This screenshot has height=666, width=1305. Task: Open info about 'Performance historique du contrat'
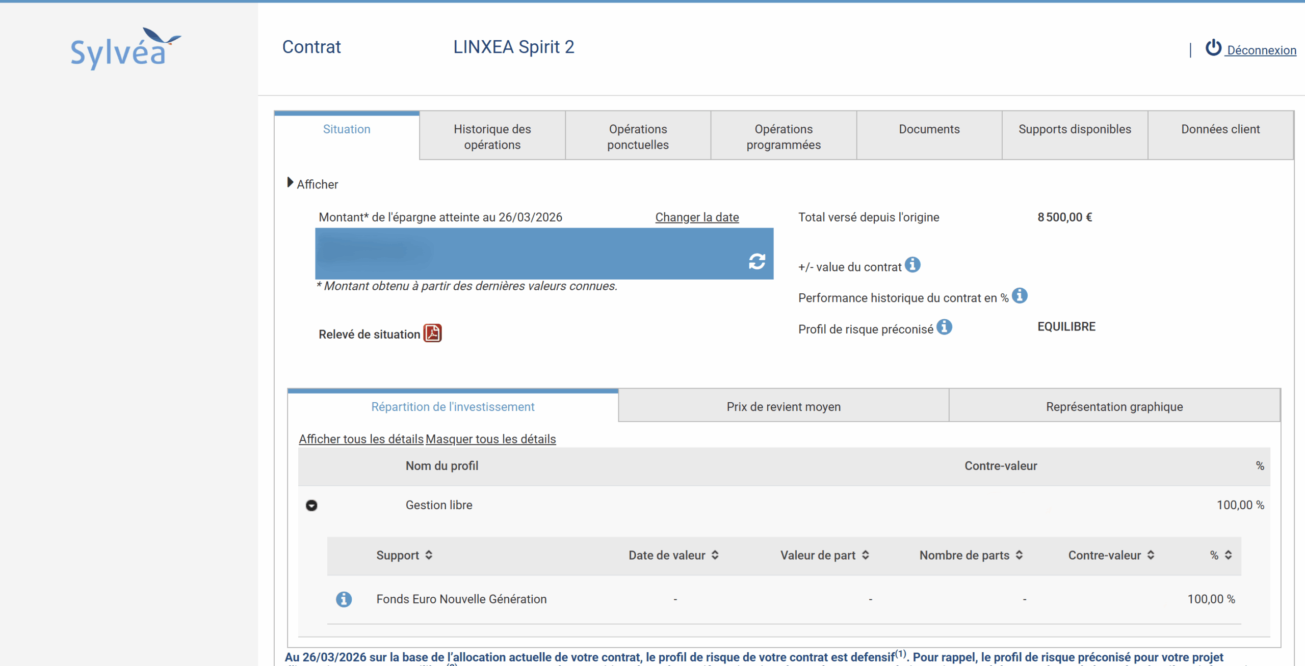[1020, 296]
